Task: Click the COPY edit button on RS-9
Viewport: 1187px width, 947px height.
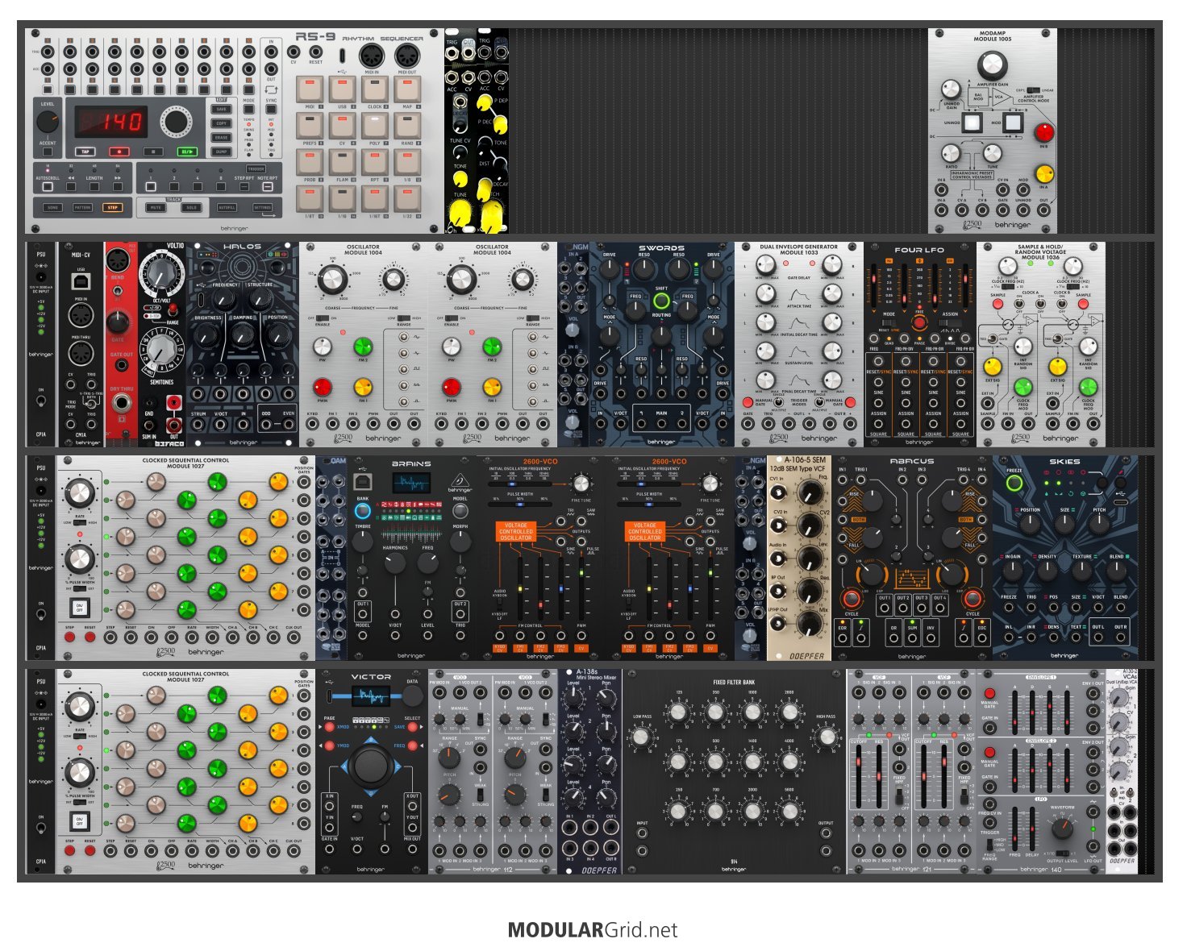Action: [222, 123]
